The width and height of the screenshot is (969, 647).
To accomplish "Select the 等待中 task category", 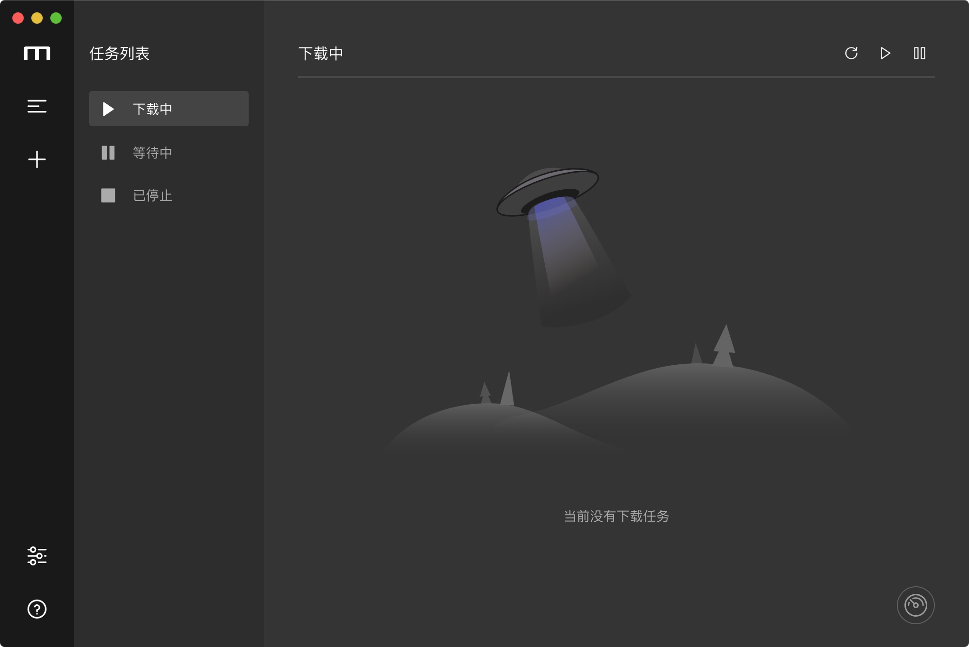I will [x=169, y=153].
